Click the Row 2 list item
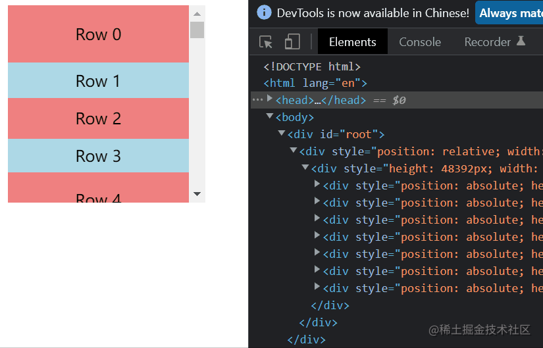The width and height of the screenshot is (543, 348). (x=98, y=118)
